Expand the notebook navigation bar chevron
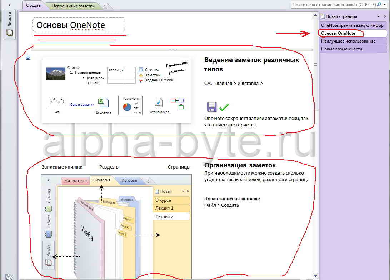This screenshot has width=390, height=280. [x=9, y=5]
